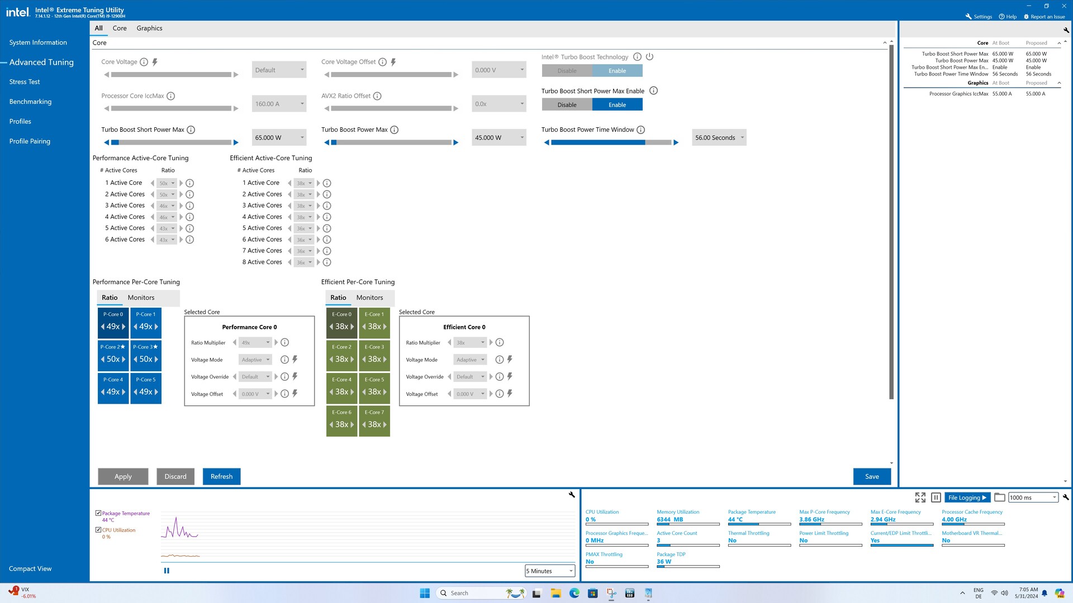
Task: Uncheck the Package Temperature checkbox
Action: [98, 513]
